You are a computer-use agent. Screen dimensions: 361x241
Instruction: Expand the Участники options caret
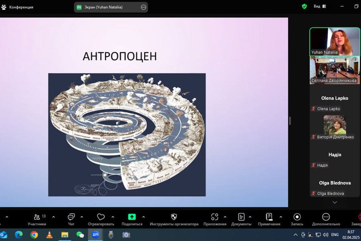(x=53, y=217)
